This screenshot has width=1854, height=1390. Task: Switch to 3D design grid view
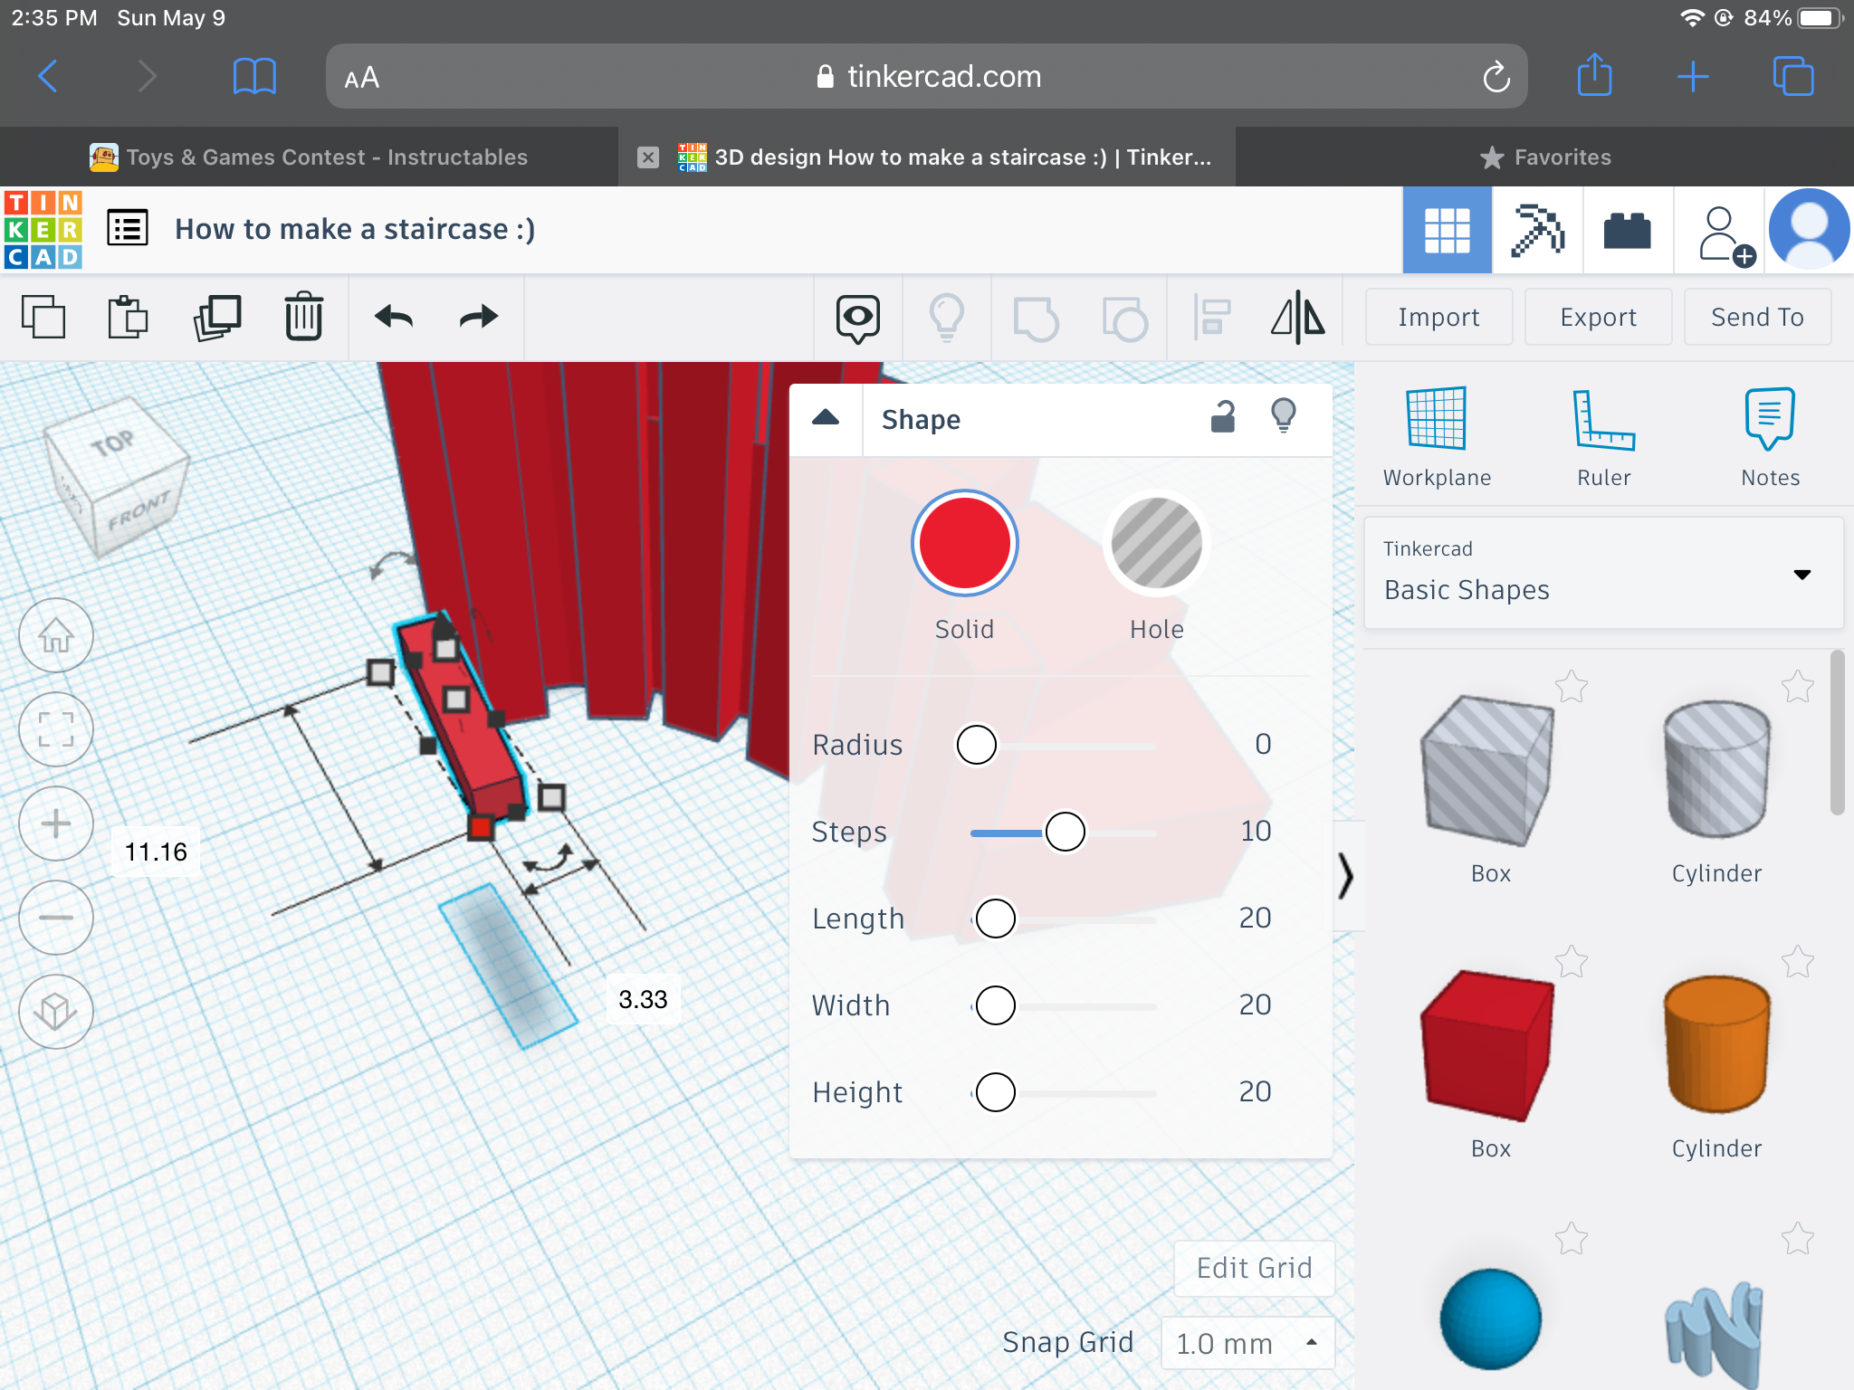(x=1447, y=230)
